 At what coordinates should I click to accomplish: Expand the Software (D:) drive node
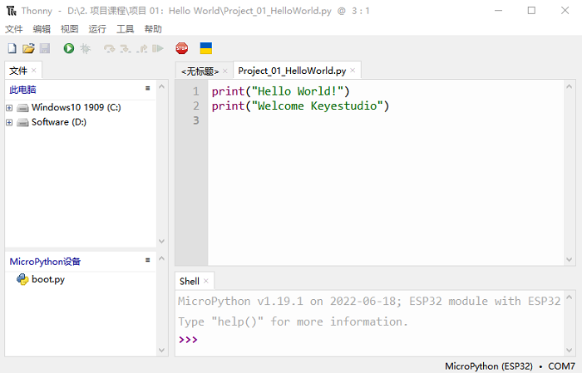[x=9, y=122]
